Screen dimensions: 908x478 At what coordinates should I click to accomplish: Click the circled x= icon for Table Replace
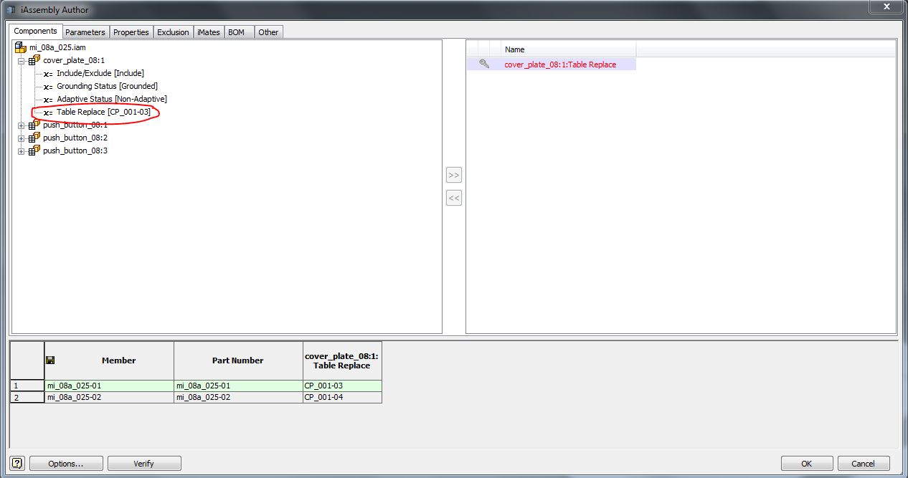click(x=47, y=112)
